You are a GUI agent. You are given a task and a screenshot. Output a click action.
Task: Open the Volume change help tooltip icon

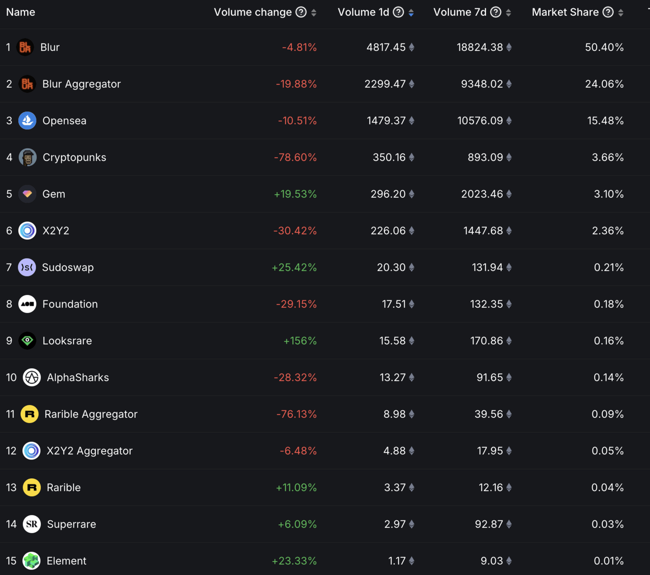(x=301, y=12)
